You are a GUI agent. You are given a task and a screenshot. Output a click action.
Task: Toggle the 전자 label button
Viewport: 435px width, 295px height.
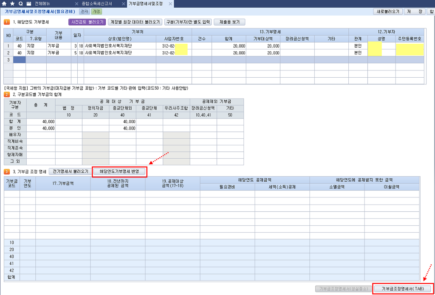tap(85, 11)
